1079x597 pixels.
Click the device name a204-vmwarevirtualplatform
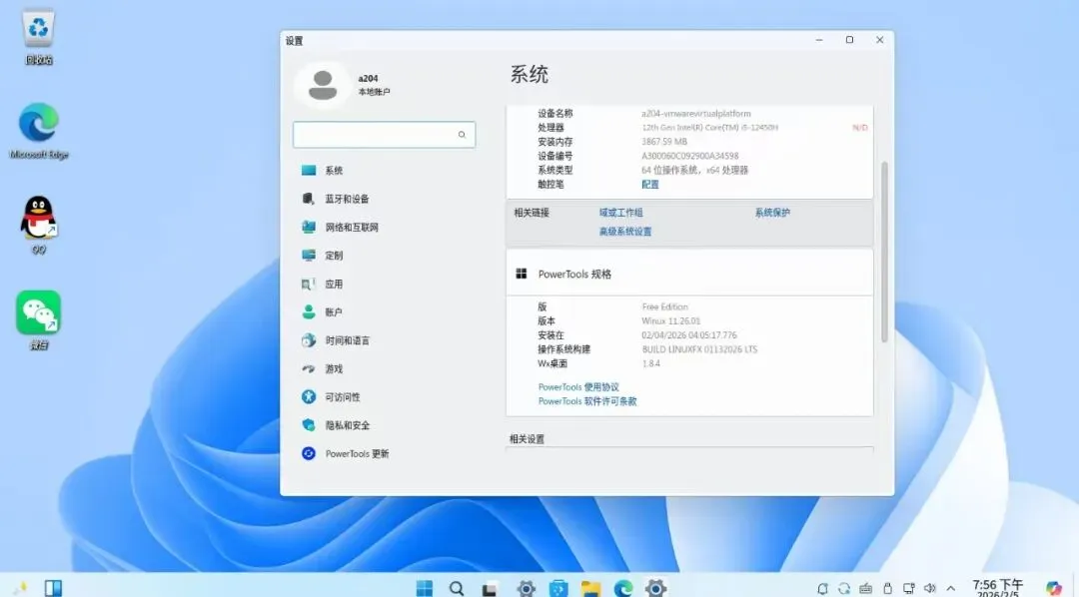pyautogui.click(x=695, y=114)
